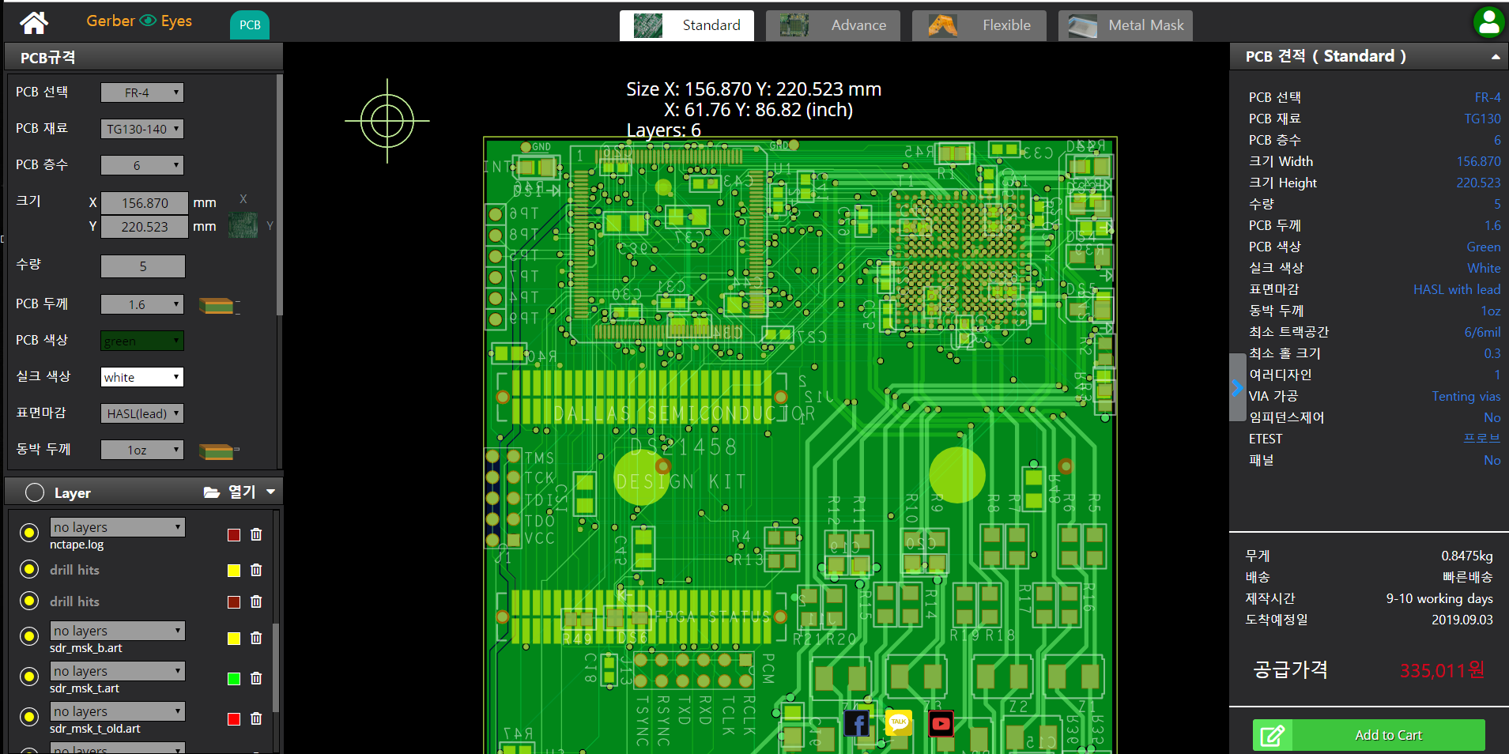
Task: Expand the 열기 dropdown arrow
Action: click(271, 492)
